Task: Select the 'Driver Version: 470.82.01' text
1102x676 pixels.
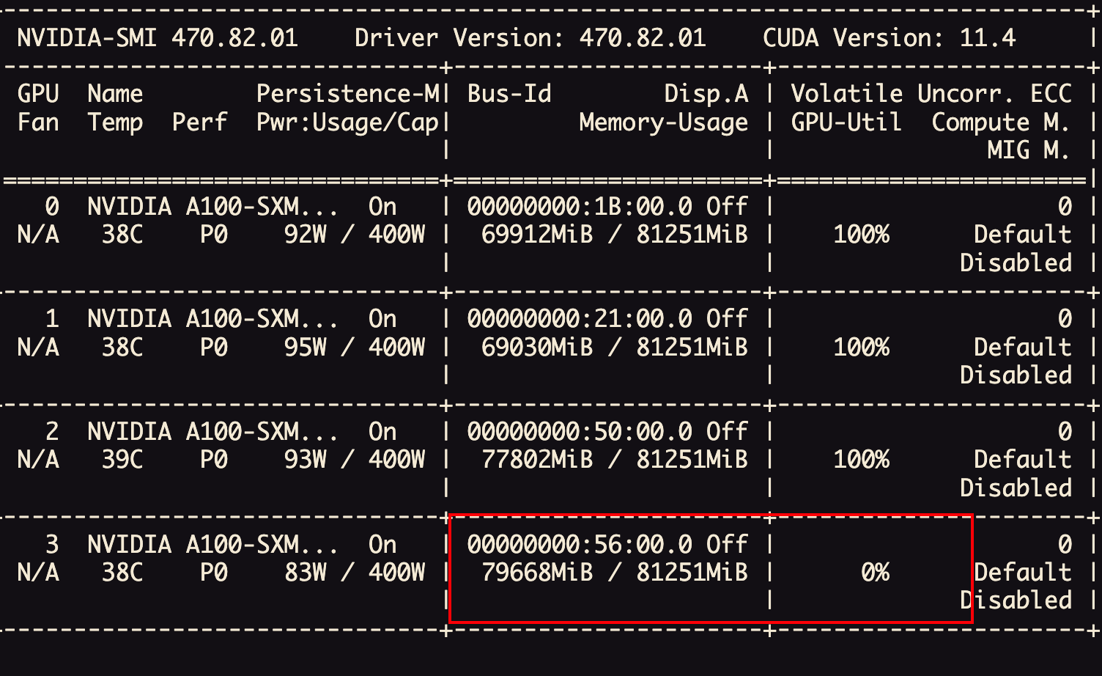Action: 530,37
